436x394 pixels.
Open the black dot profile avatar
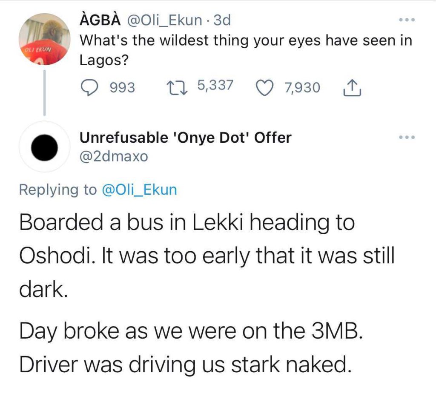click(45, 147)
